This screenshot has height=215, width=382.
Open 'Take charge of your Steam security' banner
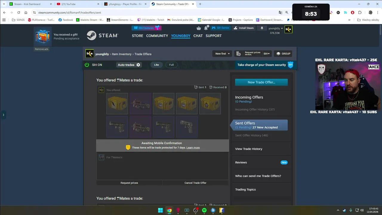266,65
